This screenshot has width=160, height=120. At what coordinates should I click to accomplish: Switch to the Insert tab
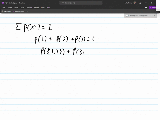(x=16, y=8)
